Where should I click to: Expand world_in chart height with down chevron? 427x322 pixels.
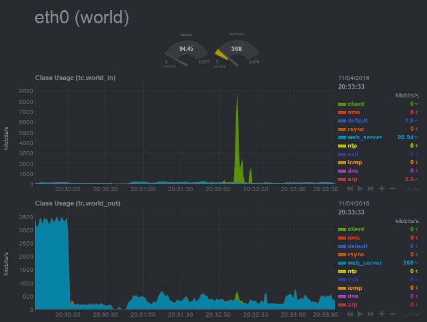click(x=416, y=188)
